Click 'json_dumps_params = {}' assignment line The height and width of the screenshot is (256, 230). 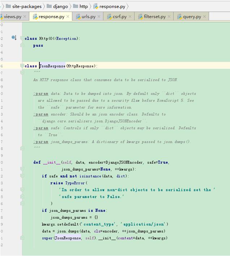pyautogui.click(x=74, y=218)
